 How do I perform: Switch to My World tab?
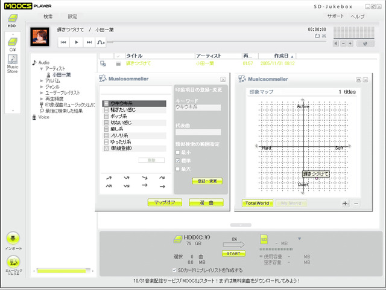coord(291,203)
